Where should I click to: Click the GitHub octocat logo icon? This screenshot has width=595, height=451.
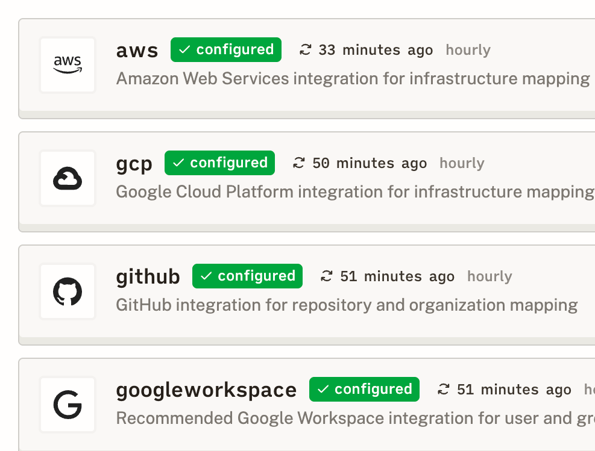[x=68, y=292]
